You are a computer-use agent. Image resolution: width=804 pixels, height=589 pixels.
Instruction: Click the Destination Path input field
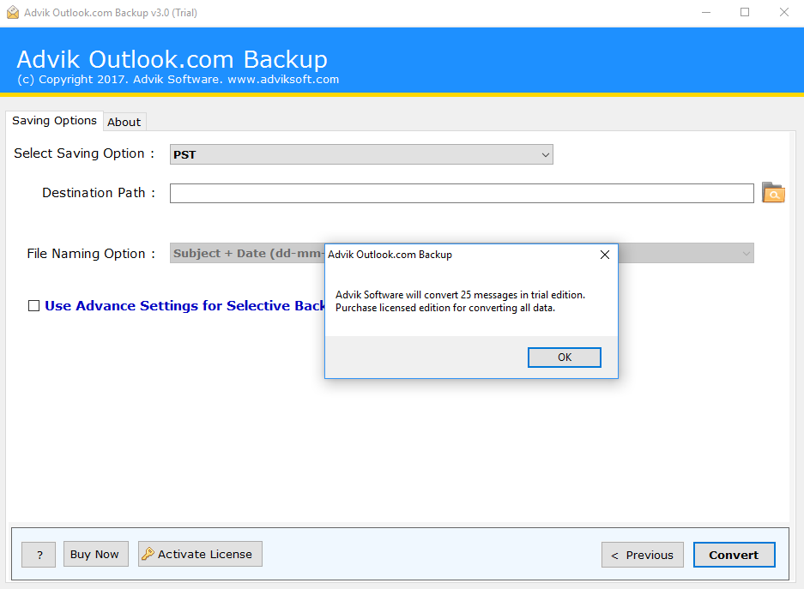(x=462, y=193)
